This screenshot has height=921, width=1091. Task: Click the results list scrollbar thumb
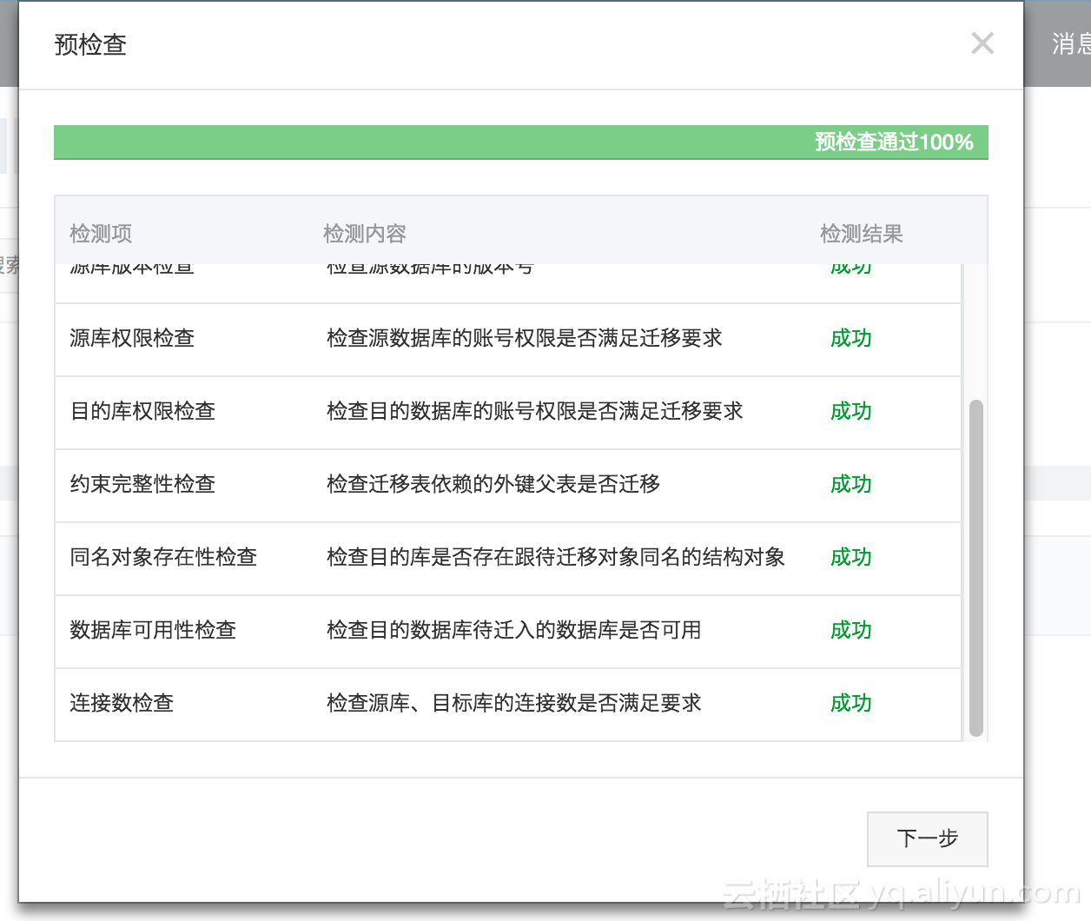[x=976, y=568]
